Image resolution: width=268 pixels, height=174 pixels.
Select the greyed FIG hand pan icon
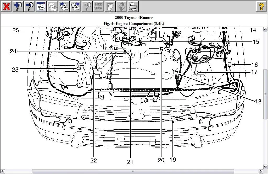tap(52, 7)
